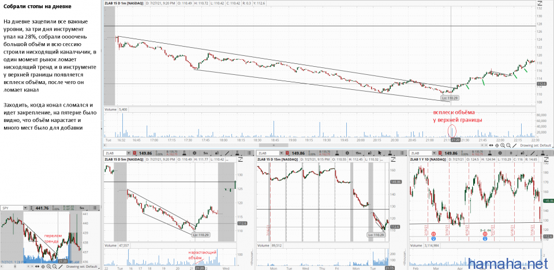
Task: Zoom in on the SPY chart
Action: 48,267
